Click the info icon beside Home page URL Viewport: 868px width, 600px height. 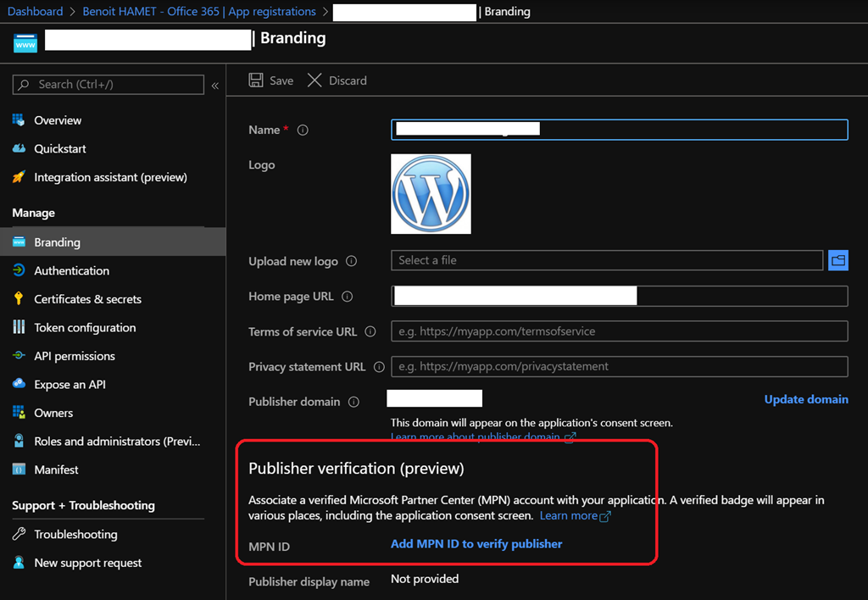coord(347,297)
